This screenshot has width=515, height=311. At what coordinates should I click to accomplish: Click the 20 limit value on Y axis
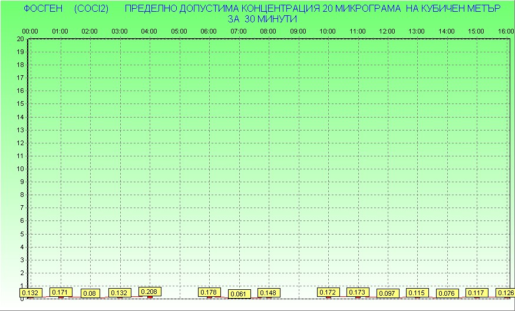click(20, 39)
